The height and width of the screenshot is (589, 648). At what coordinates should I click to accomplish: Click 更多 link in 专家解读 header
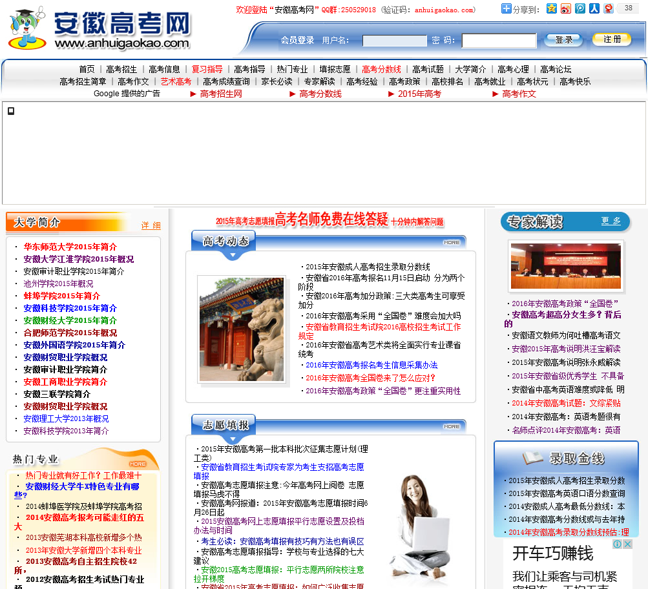click(x=611, y=221)
